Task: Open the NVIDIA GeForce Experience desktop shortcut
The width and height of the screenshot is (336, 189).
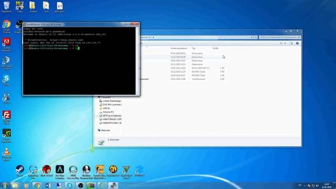Action: pyautogui.click(x=7, y=135)
